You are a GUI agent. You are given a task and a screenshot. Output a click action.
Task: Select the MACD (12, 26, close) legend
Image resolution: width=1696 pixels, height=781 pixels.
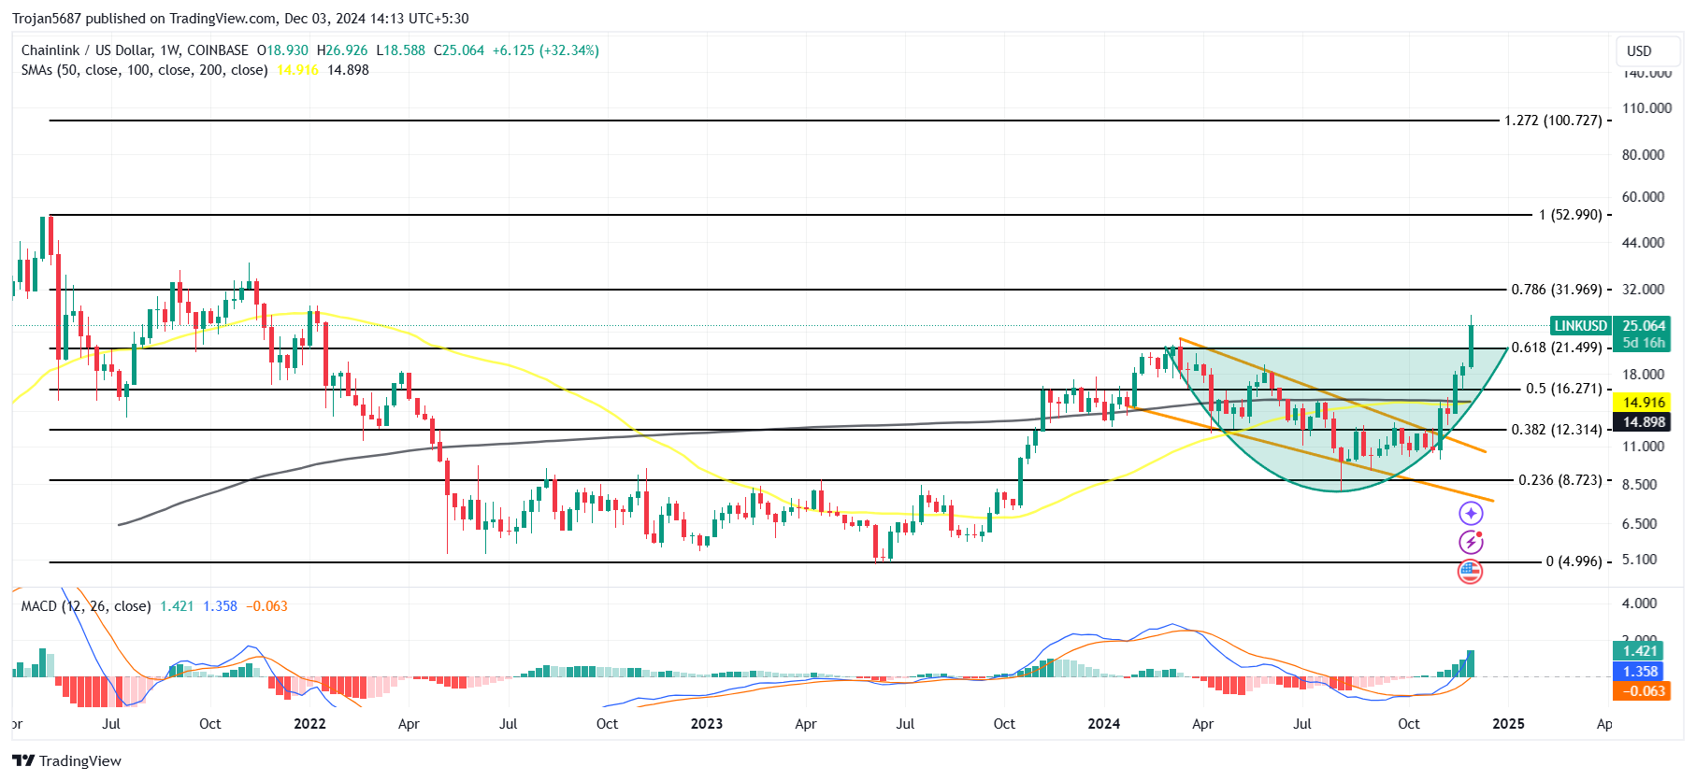pyautogui.click(x=86, y=606)
